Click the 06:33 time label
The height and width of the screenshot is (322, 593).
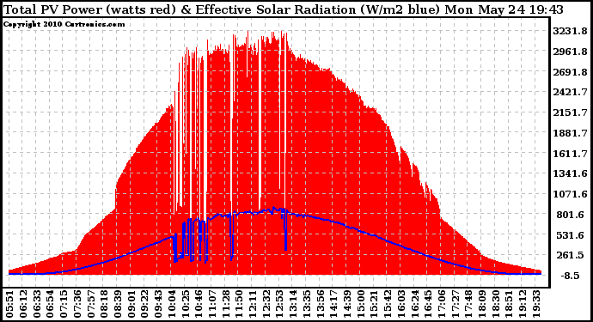36,304
